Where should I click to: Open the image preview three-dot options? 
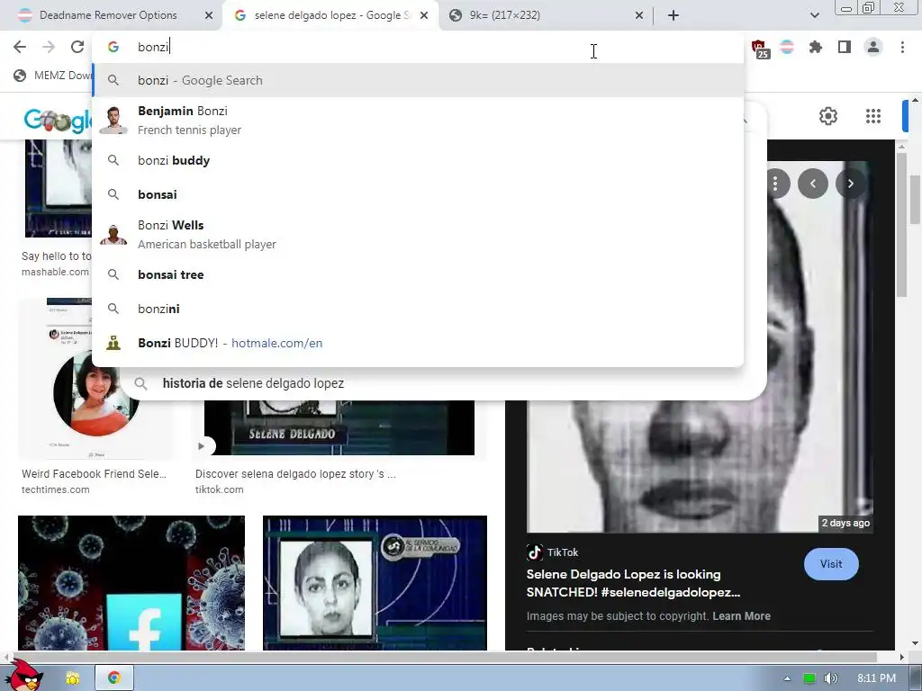click(x=775, y=184)
